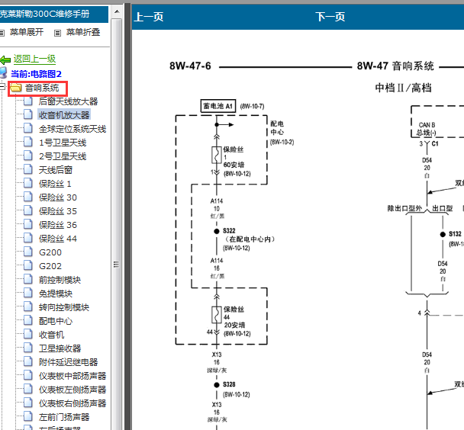Viewport: 464px width, 430px height.
Task: Open 左前门扬声器 page
Action: coord(64,417)
